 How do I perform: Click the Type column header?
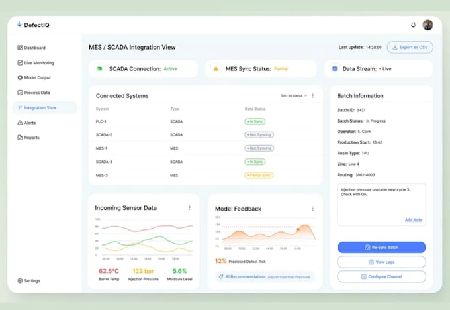[175, 109]
